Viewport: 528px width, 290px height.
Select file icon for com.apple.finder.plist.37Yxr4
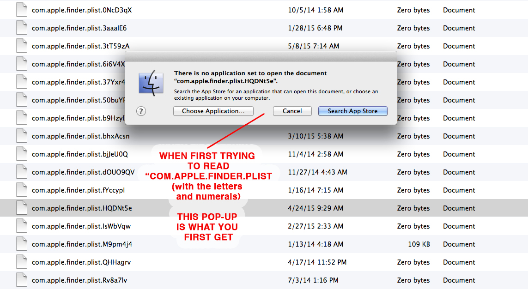pos(22,81)
